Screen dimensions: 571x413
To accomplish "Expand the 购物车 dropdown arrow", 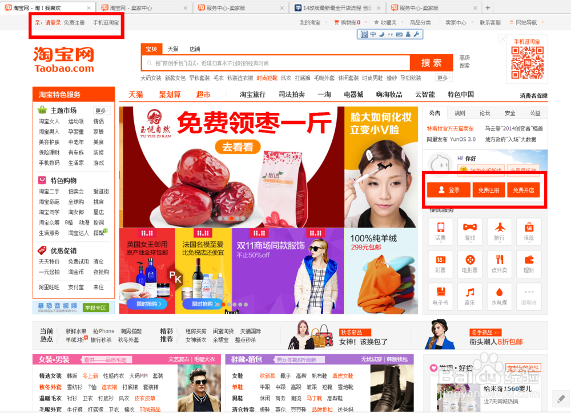I will [366, 22].
